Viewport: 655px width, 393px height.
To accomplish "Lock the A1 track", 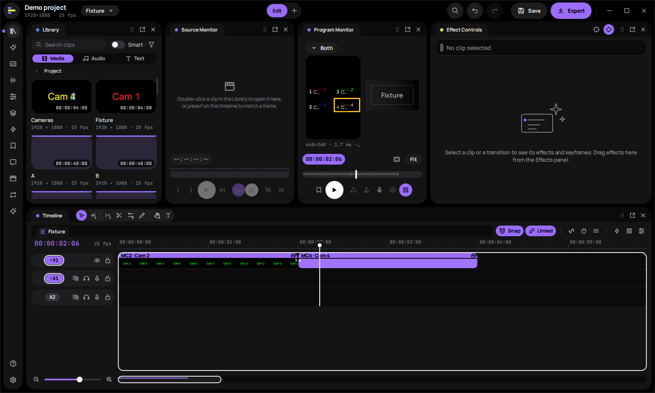I will click(x=108, y=278).
